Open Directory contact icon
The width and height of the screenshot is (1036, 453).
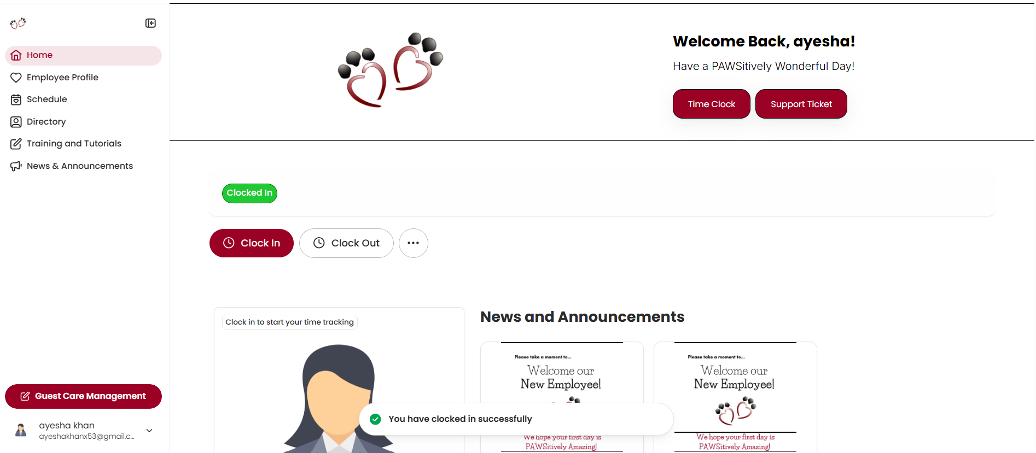16,122
